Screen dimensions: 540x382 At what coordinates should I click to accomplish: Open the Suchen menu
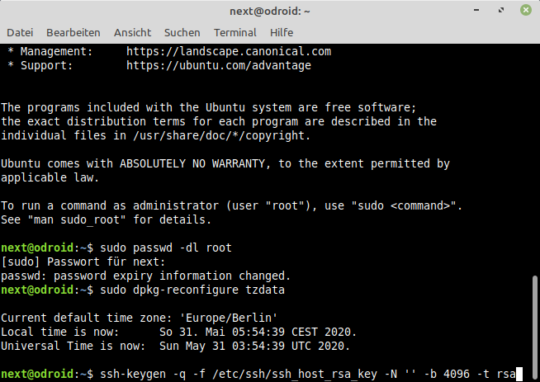(182, 32)
